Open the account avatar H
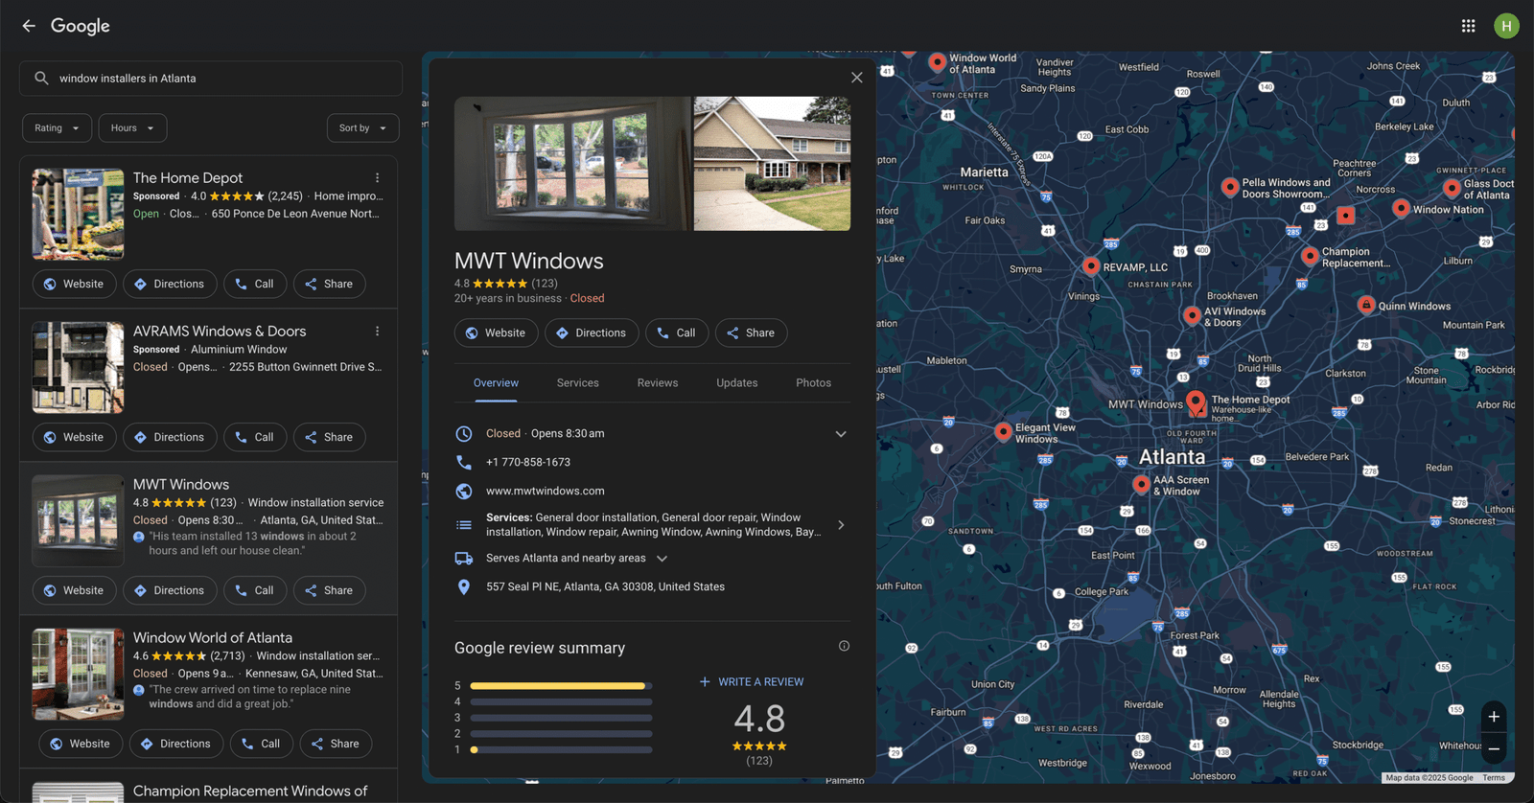 pos(1506,26)
